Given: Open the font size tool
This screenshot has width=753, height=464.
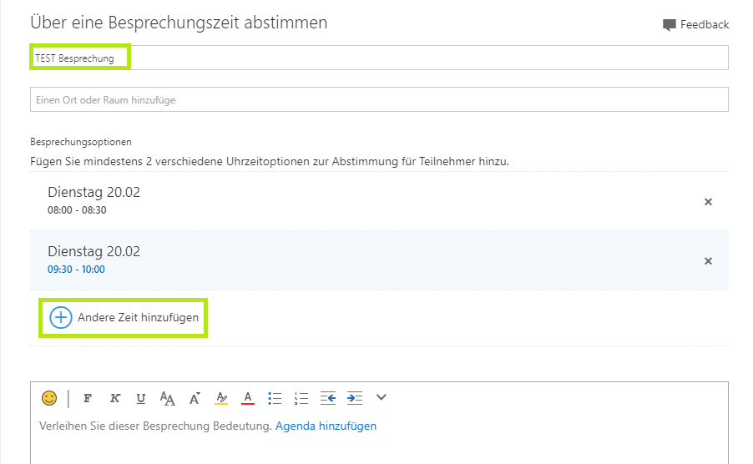Looking at the screenshot, I should [167, 398].
